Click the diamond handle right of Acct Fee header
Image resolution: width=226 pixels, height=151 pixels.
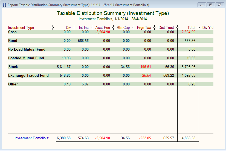click(x=114, y=27)
